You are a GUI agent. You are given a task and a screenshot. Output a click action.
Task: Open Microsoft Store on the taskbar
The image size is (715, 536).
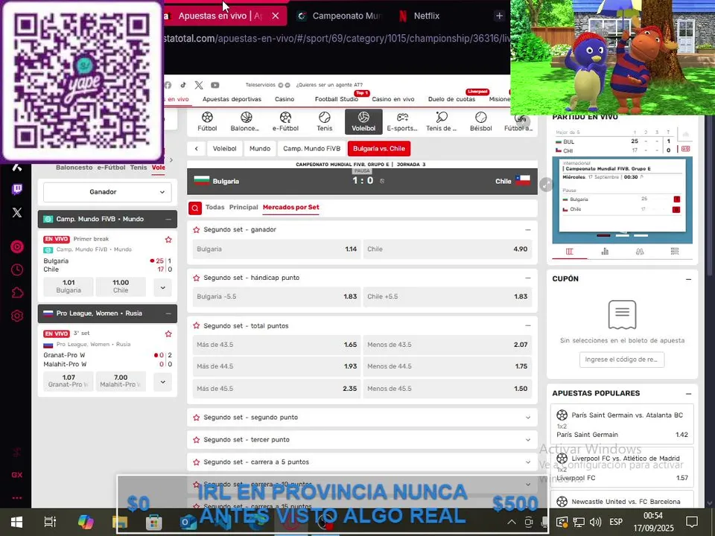click(x=153, y=523)
